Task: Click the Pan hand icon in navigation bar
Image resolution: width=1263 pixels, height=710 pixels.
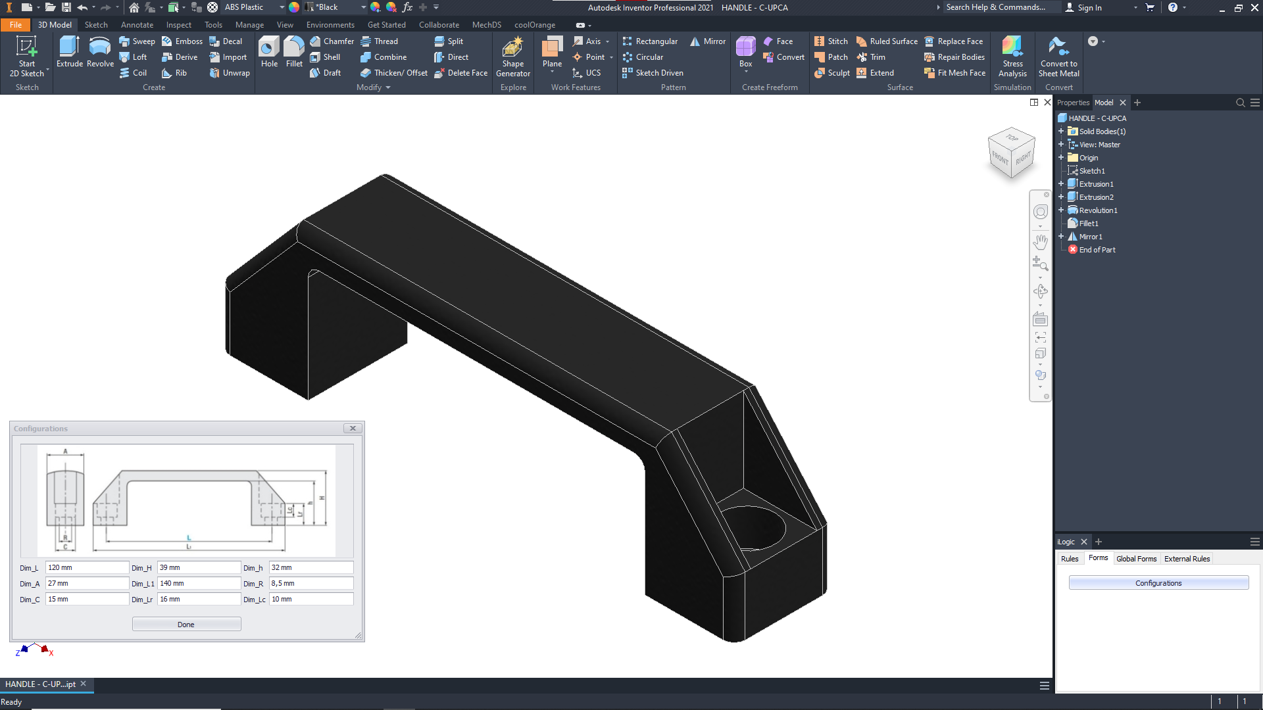Action: (1040, 241)
